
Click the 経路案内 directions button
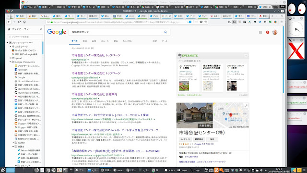pyautogui.click(x=199, y=139)
